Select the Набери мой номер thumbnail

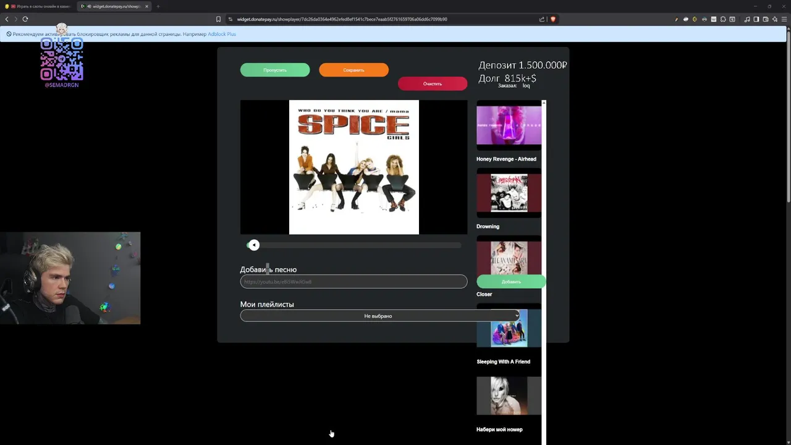click(x=509, y=396)
